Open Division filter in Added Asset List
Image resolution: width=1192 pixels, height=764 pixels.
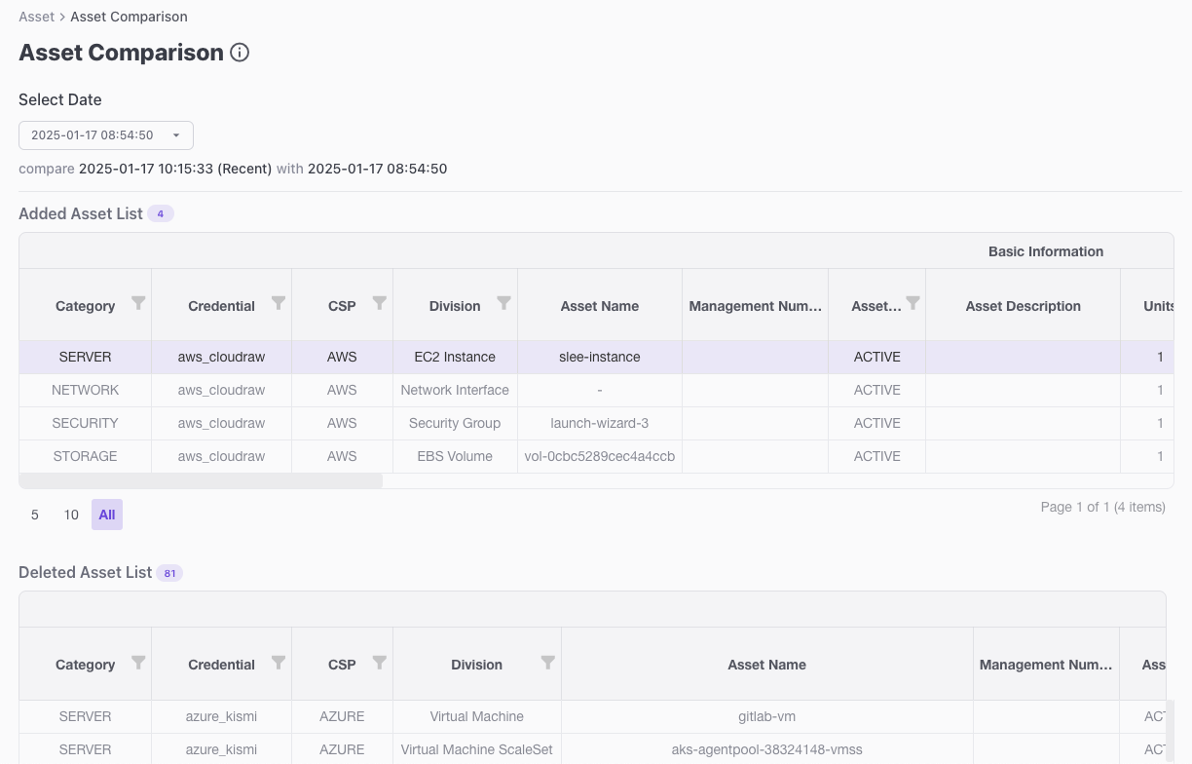503,303
